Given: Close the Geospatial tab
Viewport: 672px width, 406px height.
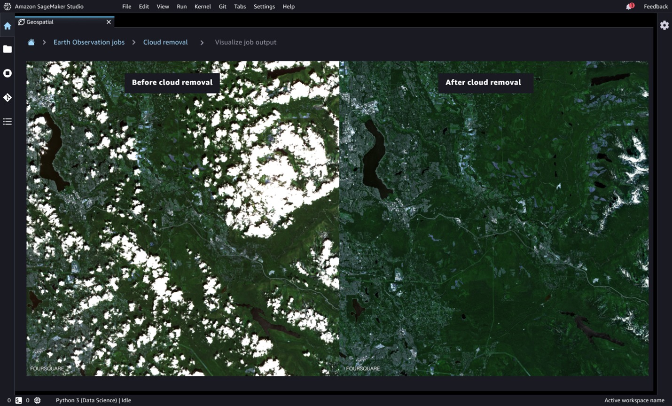Looking at the screenshot, I should pos(109,22).
